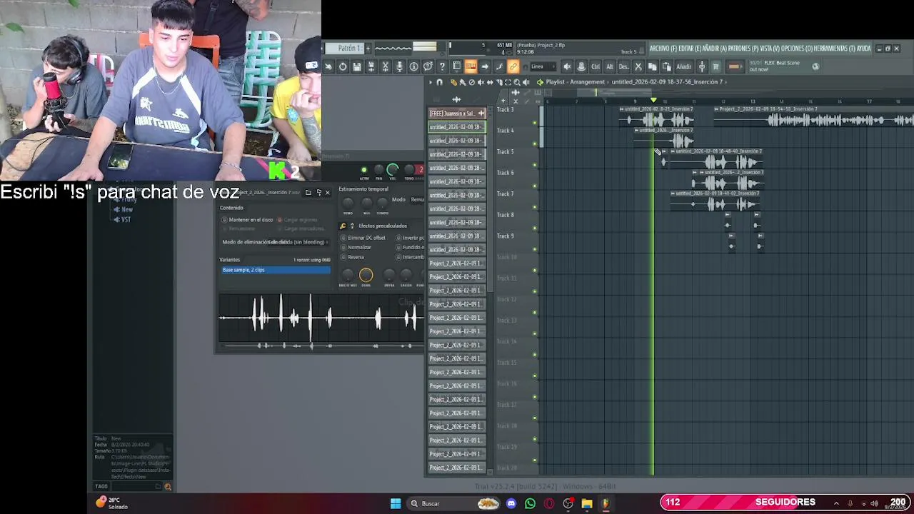Click green playhead marker on timeline

pyautogui.click(x=653, y=100)
